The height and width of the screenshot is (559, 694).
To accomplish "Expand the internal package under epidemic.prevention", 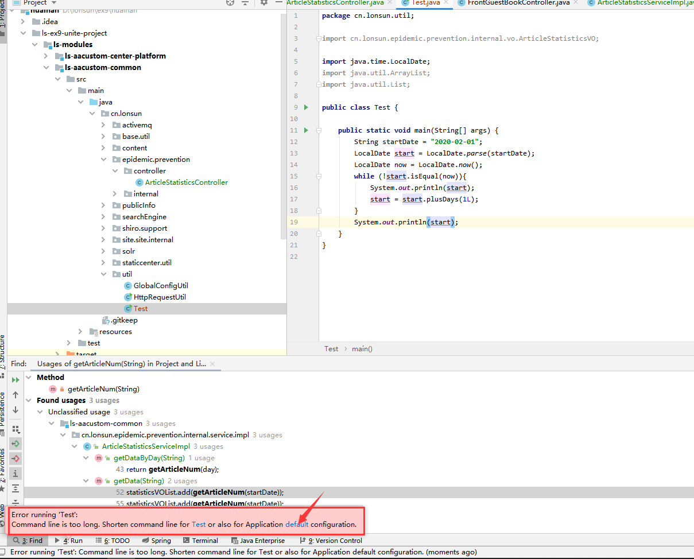I will click(115, 193).
